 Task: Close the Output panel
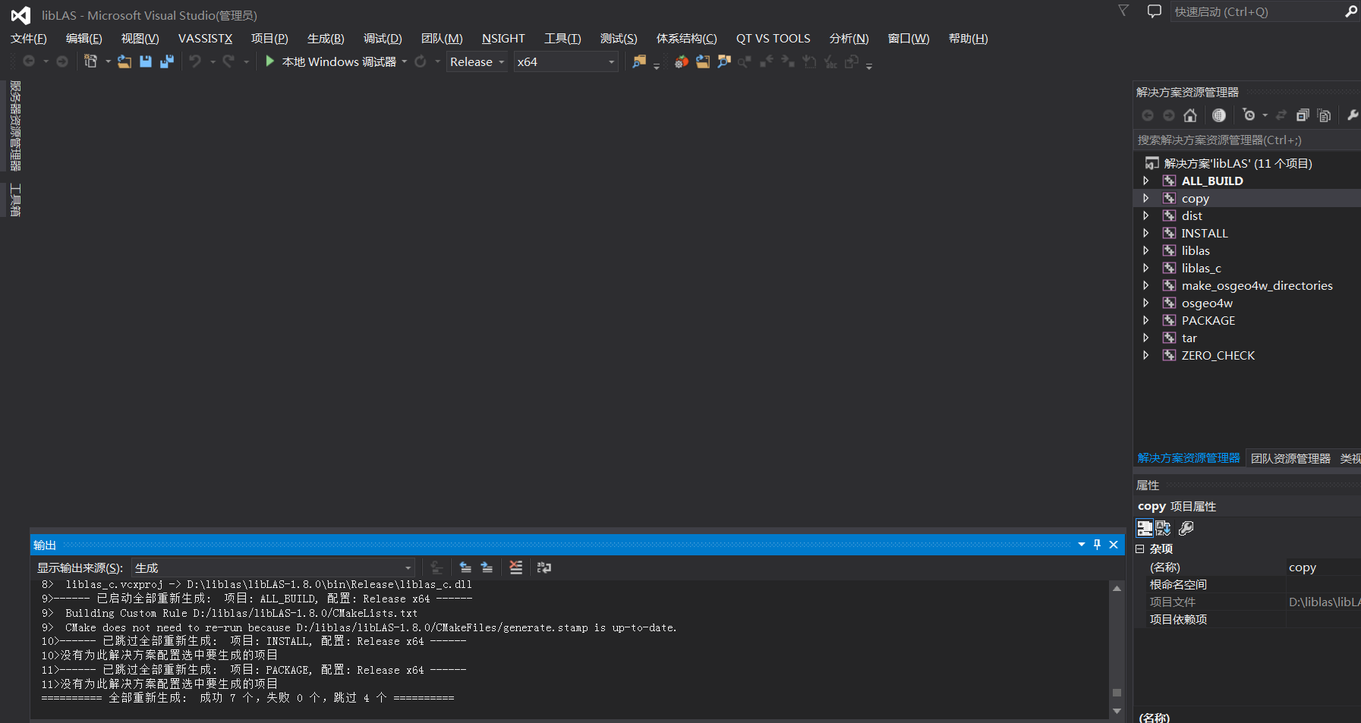[x=1114, y=545]
